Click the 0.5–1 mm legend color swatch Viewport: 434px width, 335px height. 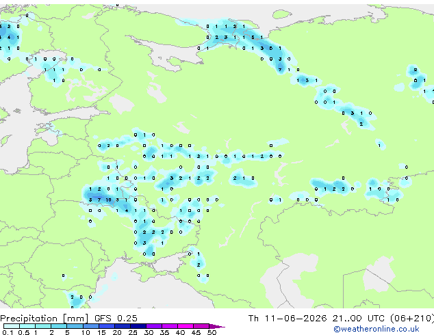[27, 326]
